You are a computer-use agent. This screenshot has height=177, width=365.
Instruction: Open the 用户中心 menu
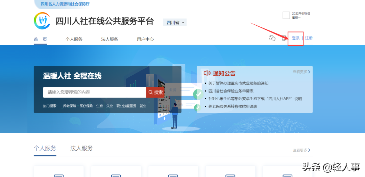tap(145, 39)
